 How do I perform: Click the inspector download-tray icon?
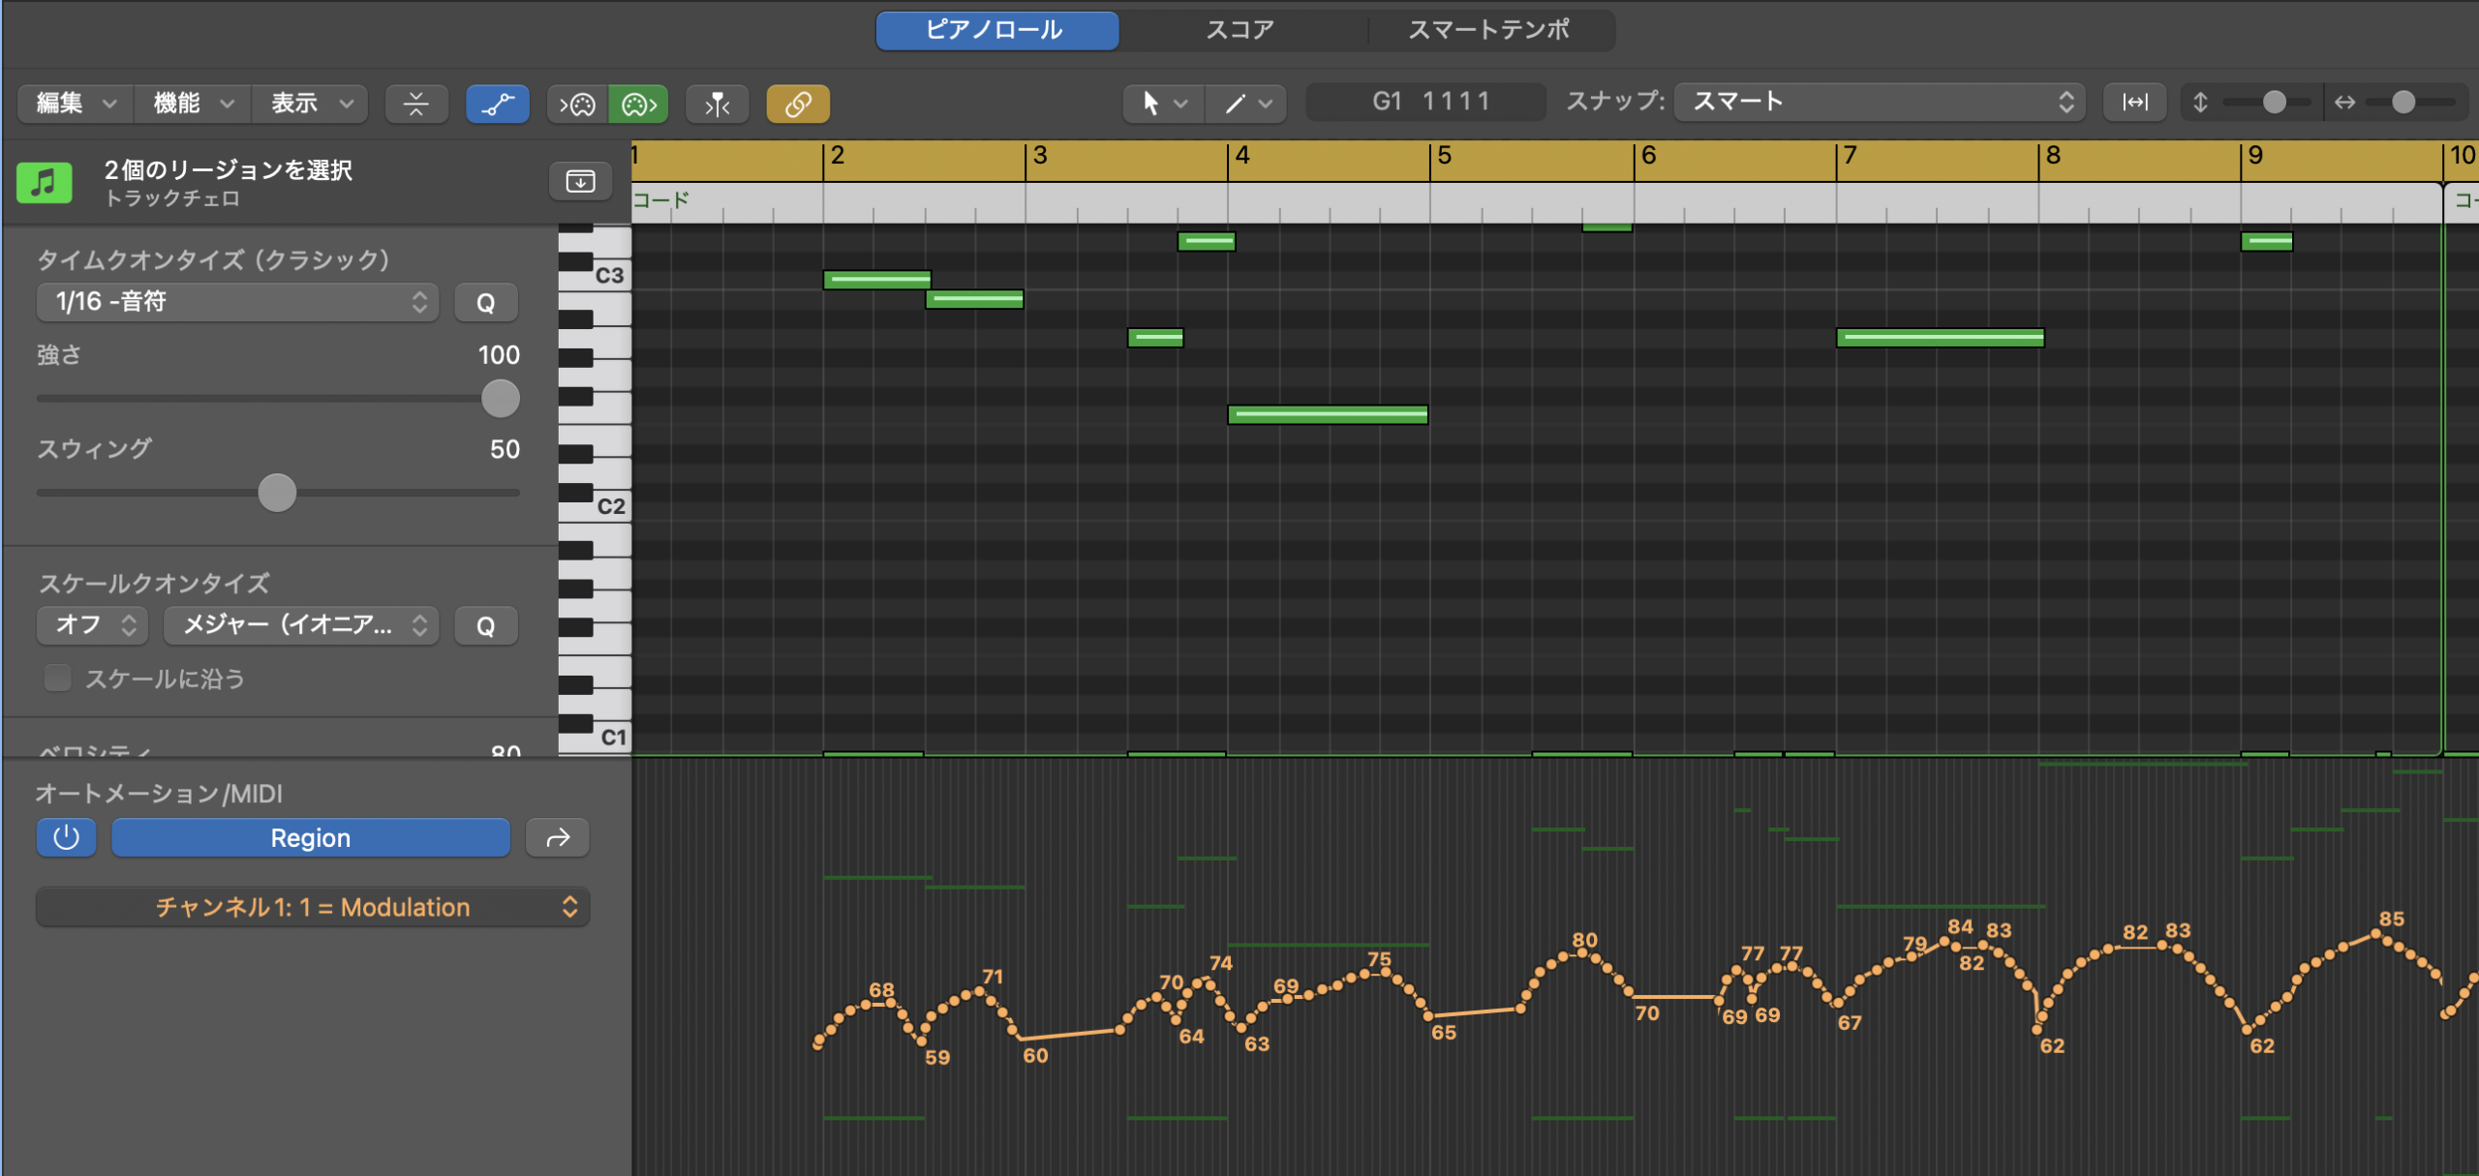(580, 181)
